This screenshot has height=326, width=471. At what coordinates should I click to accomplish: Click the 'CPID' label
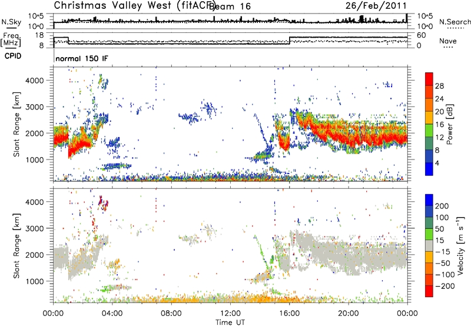(13, 56)
